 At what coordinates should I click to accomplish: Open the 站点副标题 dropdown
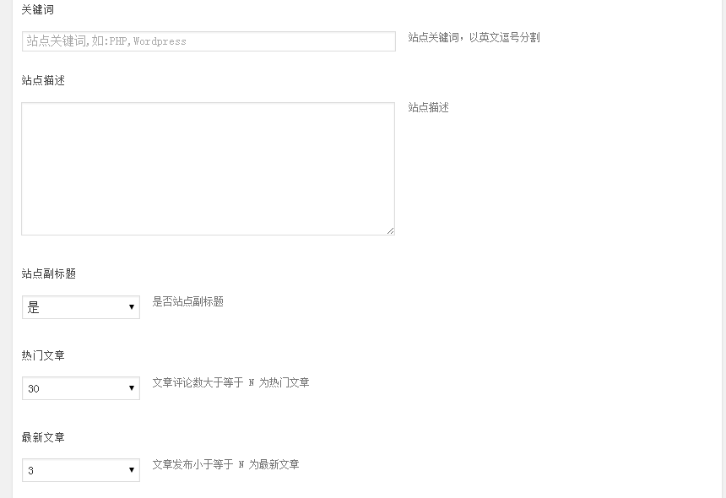pos(80,306)
